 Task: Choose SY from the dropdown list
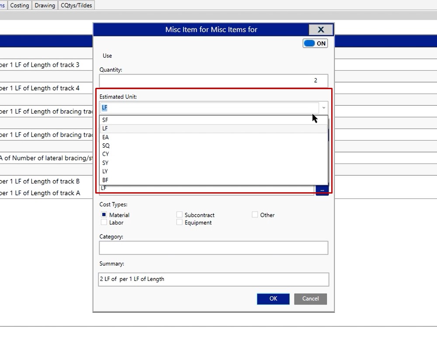tap(105, 163)
